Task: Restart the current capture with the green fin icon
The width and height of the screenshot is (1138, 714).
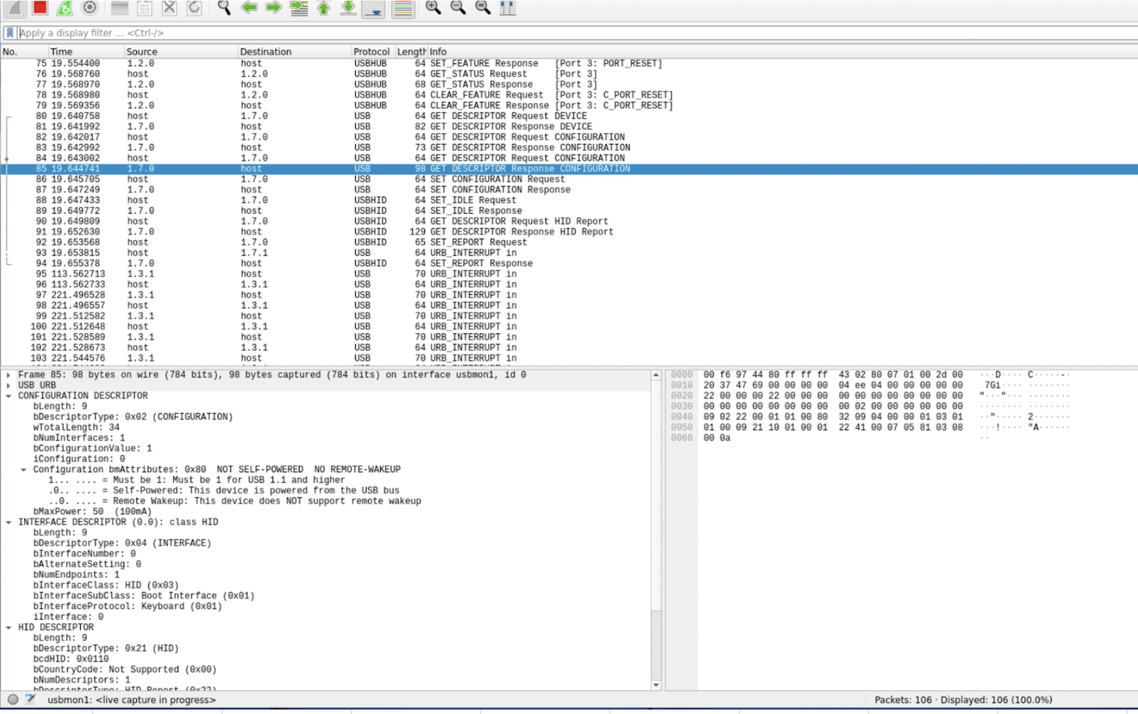Action: tap(65, 8)
